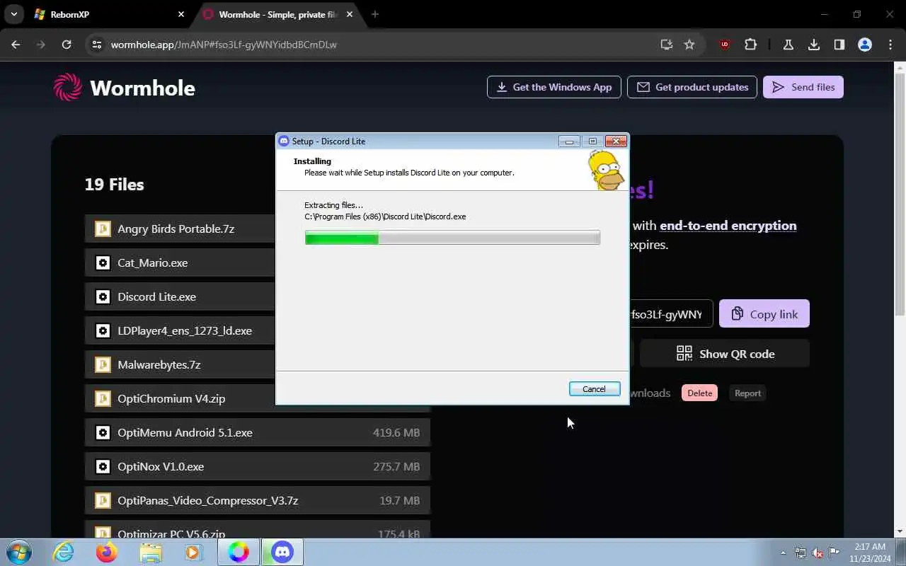Close the Wormhole tab
The height and width of the screenshot is (566, 906).
pos(350,14)
